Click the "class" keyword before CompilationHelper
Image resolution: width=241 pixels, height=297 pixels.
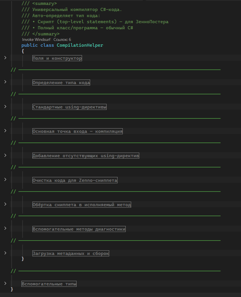[x=47, y=45]
